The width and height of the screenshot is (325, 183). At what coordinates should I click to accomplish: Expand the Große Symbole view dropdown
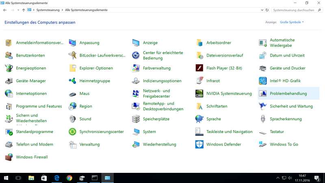coord(292,22)
